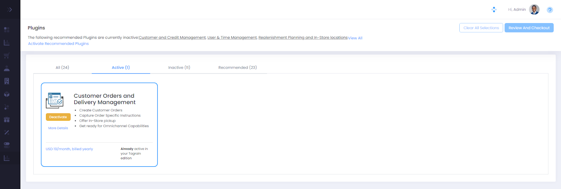Click the View All link
The width and height of the screenshot is (561, 189).
click(x=355, y=38)
